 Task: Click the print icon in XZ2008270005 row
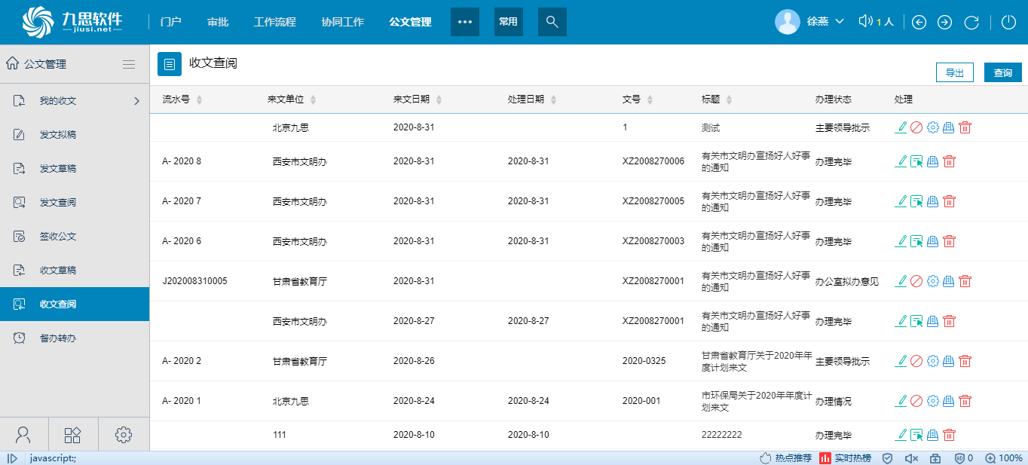[x=933, y=201]
